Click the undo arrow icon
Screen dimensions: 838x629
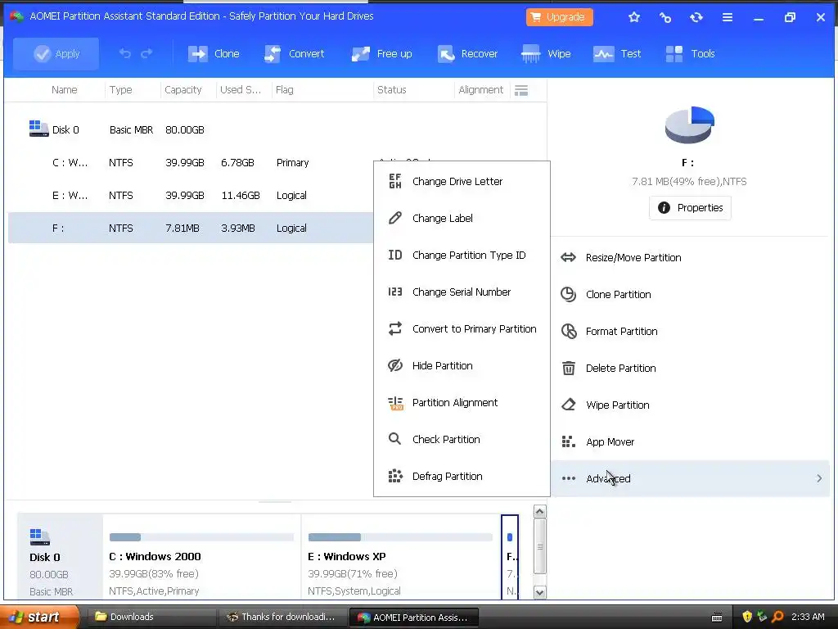tap(124, 53)
